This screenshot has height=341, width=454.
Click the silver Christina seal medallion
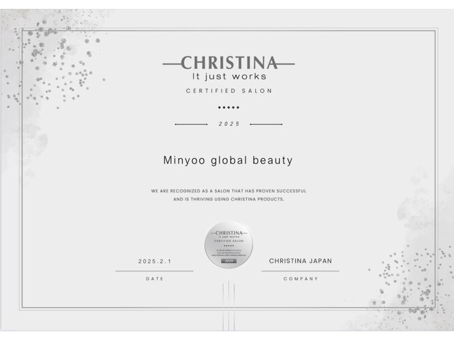click(x=229, y=245)
